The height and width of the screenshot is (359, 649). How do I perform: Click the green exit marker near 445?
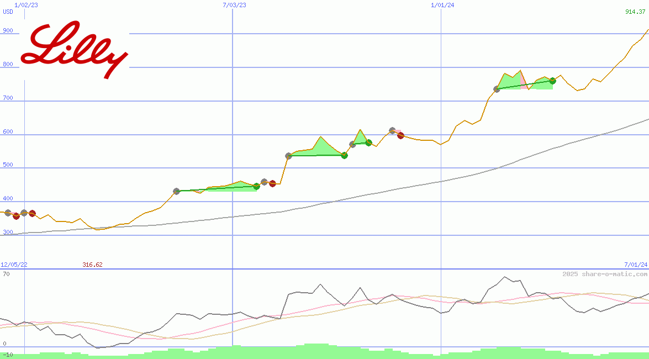pyautogui.click(x=256, y=186)
